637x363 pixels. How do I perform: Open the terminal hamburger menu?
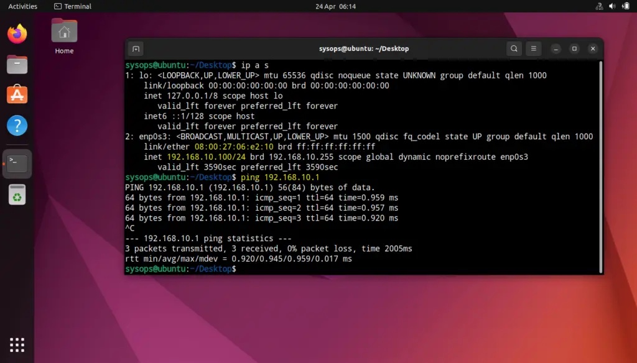point(533,48)
